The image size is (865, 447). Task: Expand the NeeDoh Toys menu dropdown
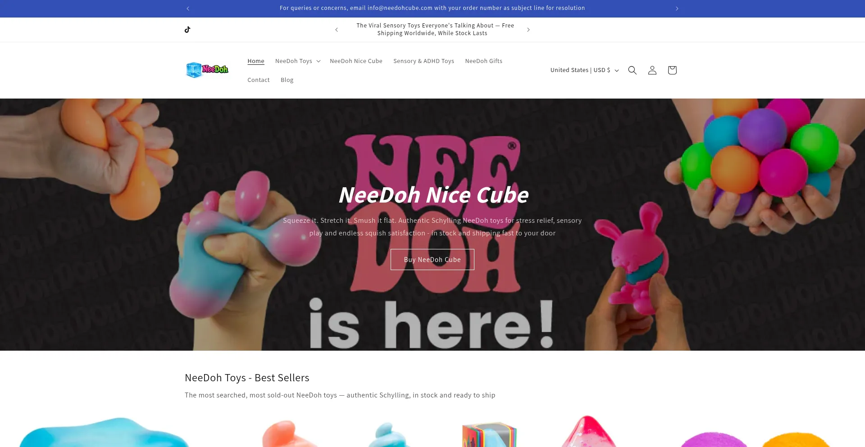pyautogui.click(x=298, y=61)
